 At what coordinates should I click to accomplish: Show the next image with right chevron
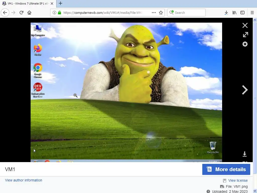(245, 90)
